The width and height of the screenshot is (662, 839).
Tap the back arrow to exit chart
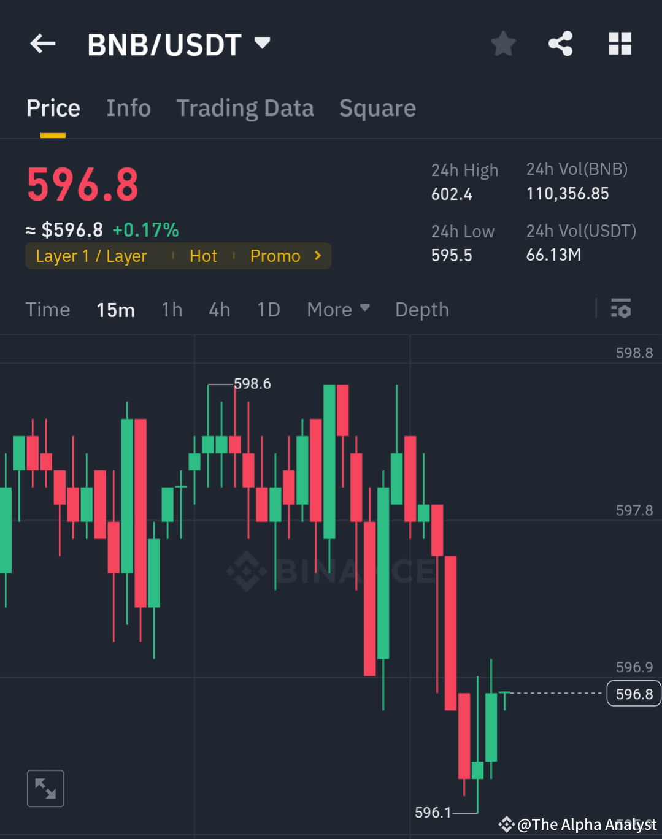pyautogui.click(x=42, y=43)
